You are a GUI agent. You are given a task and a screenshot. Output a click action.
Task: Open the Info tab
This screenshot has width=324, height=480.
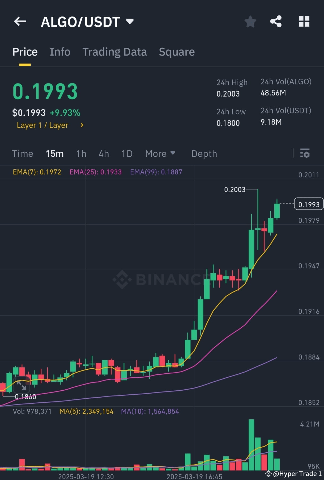60,52
